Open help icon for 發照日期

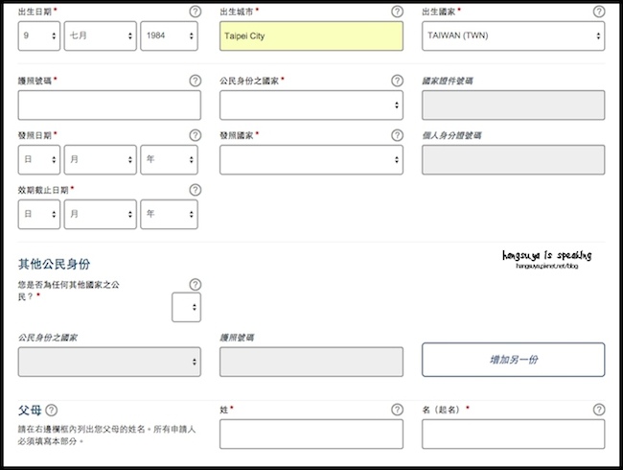pyautogui.click(x=196, y=135)
